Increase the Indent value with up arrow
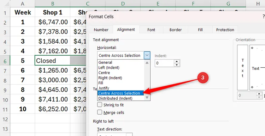The width and height of the screenshot is (265, 136). click(x=177, y=62)
